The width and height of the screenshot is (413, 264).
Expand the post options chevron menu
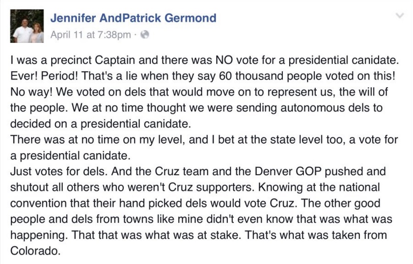pos(400,15)
